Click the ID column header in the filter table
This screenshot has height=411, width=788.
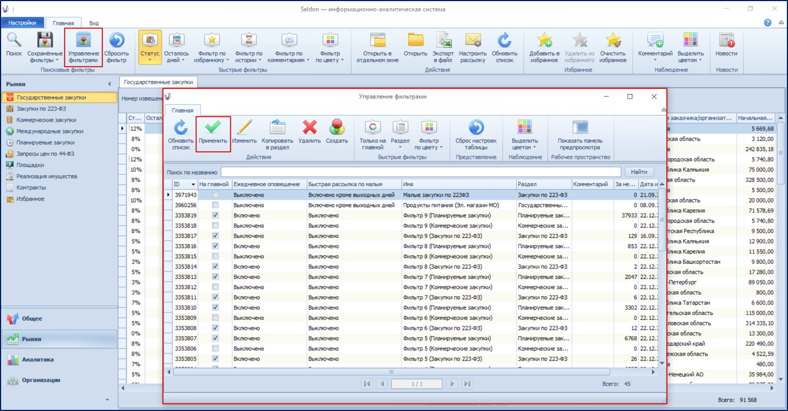185,184
